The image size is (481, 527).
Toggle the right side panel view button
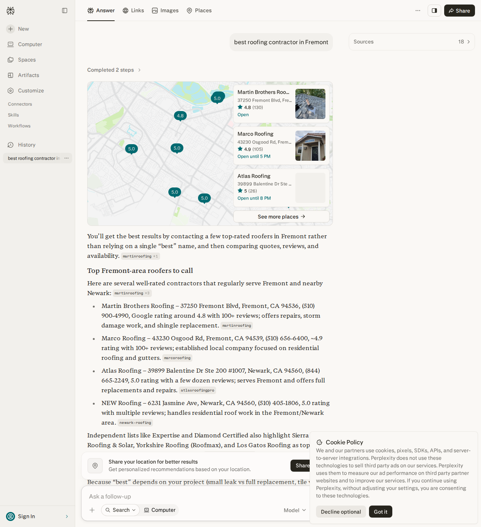(434, 11)
